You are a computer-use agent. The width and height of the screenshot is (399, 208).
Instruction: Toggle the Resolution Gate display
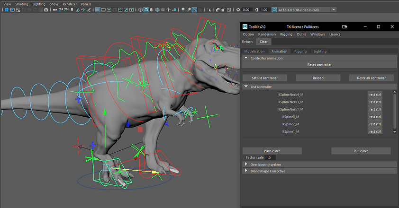click(x=109, y=10)
